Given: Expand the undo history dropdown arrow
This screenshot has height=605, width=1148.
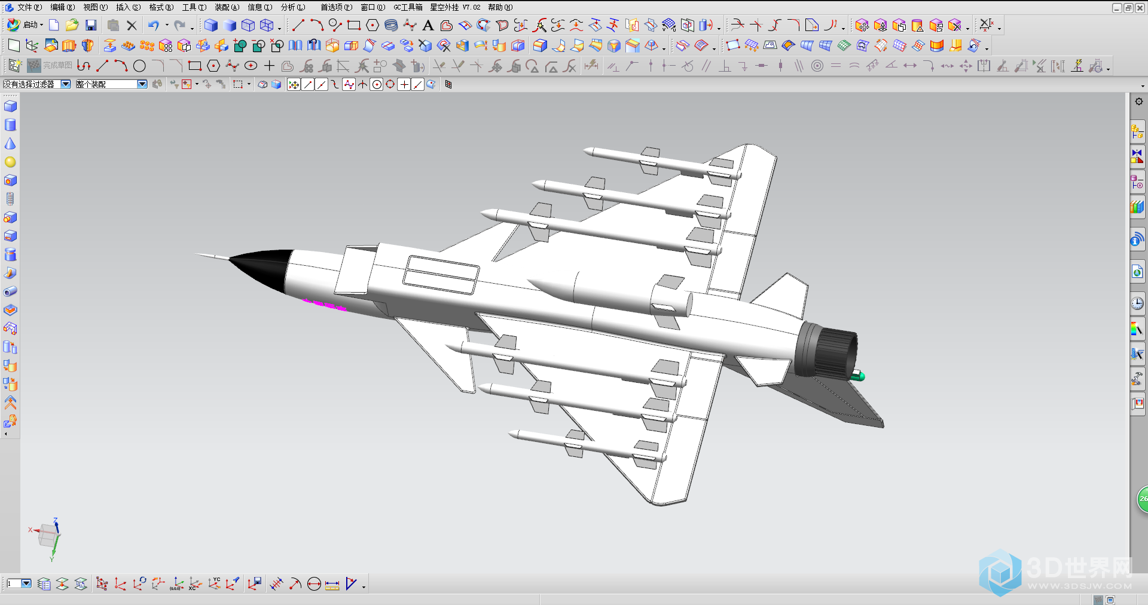Looking at the screenshot, I should (167, 25).
